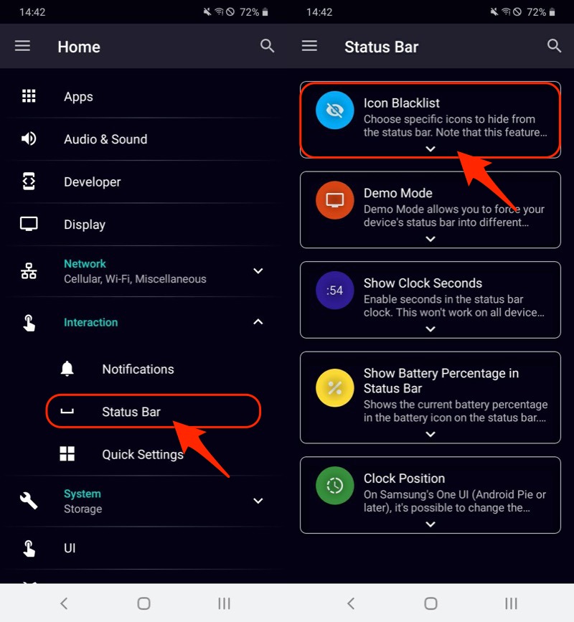Expand the Clock Position card description
574x622 pixels.
pos(430,524)
